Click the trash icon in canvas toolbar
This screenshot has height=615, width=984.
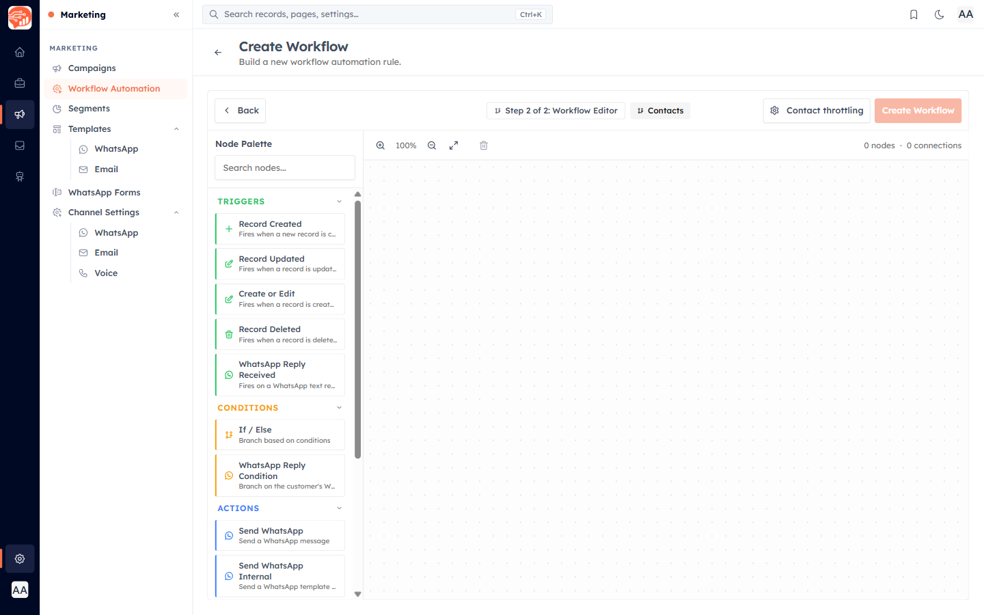(484, 146)
